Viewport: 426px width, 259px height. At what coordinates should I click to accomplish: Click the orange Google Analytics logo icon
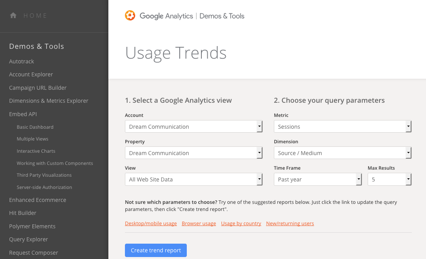point(130,15)
